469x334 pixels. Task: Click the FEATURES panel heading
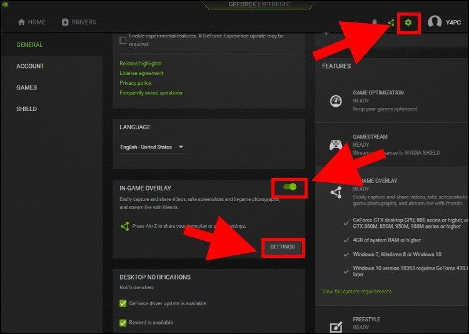click(x=336, y=66)
